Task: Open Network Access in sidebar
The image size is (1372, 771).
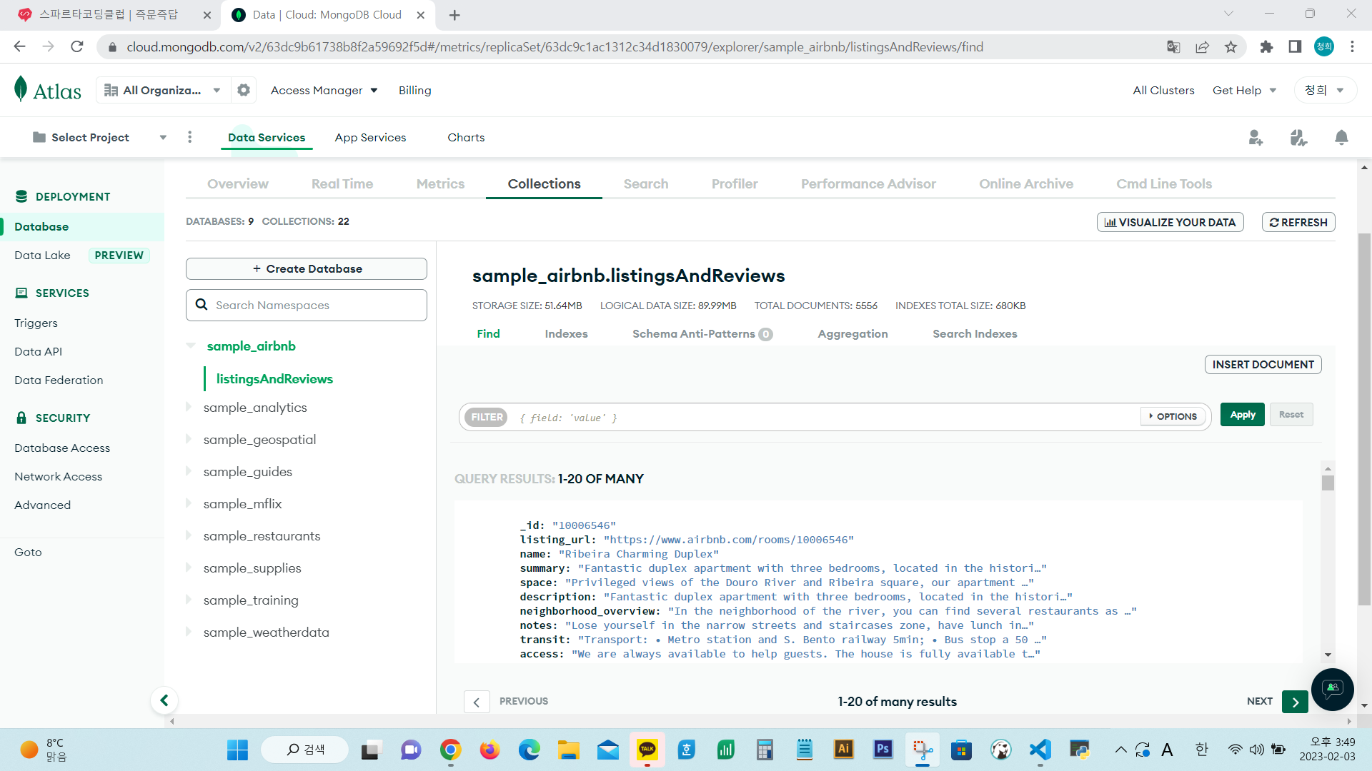Action: 58,476
